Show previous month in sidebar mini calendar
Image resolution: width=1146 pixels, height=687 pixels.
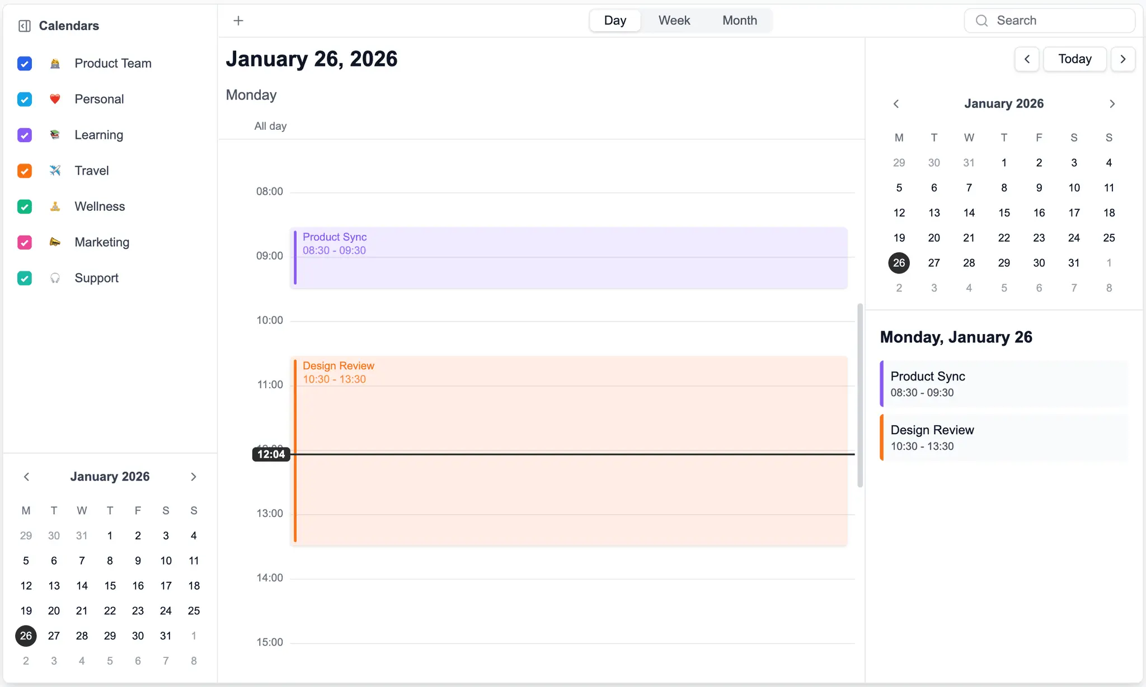coord(26,477)
